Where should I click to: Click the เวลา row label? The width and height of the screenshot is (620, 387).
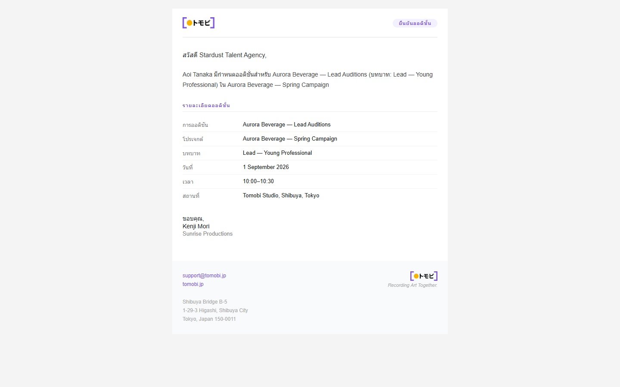coord(188,182)
